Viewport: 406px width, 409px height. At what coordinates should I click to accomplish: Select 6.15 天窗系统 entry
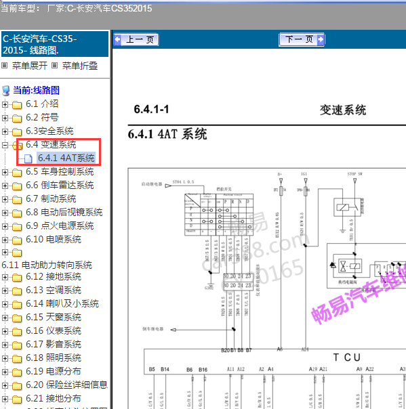[54, 317]
